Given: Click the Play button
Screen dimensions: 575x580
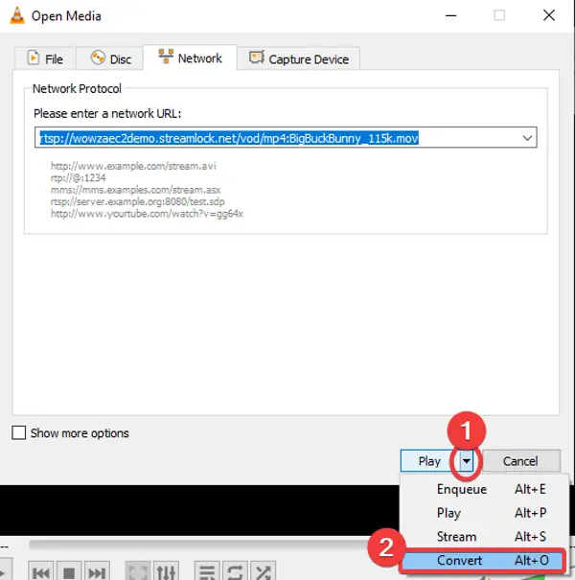Looking at the screenshot, I should point(429,461).
